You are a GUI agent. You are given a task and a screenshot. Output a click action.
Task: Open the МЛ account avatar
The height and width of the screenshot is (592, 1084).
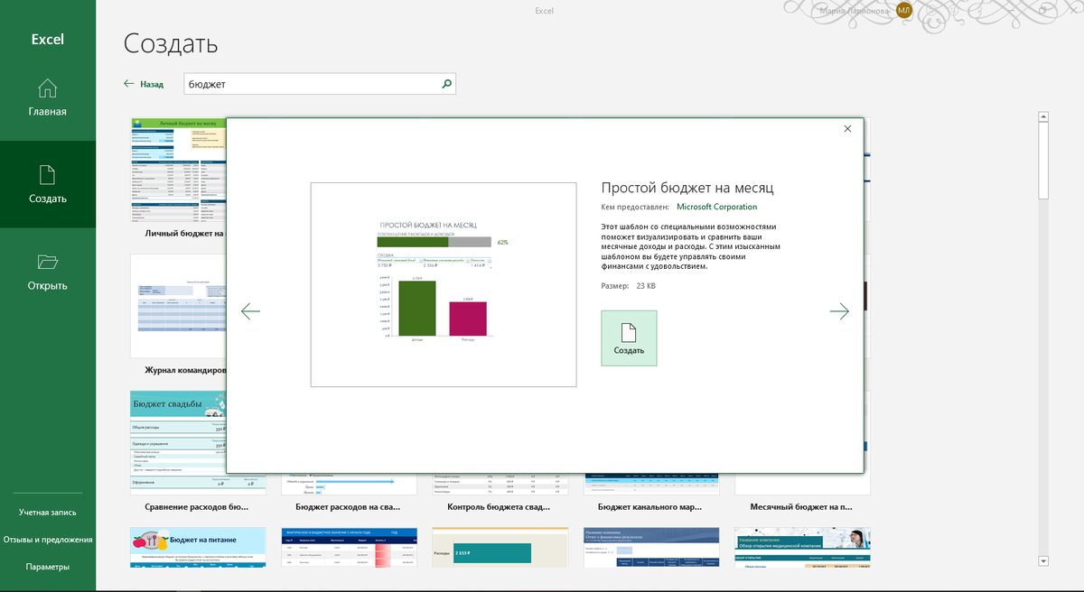pyautogui.click(x=904, y=10)
